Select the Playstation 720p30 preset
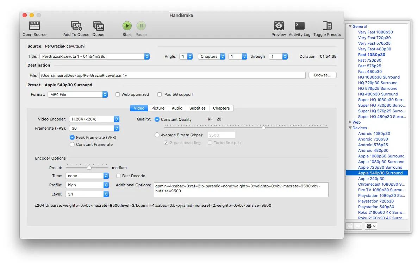This screenshot has height=267, width=418. (376, 201)
